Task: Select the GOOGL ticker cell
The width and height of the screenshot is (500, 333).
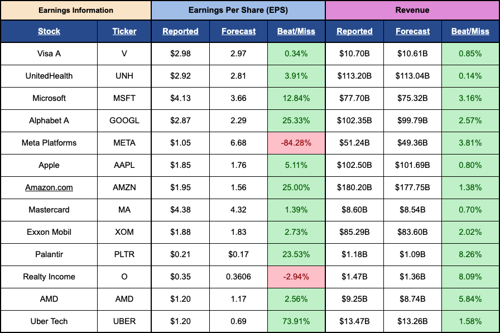Action: coord(124,120)
